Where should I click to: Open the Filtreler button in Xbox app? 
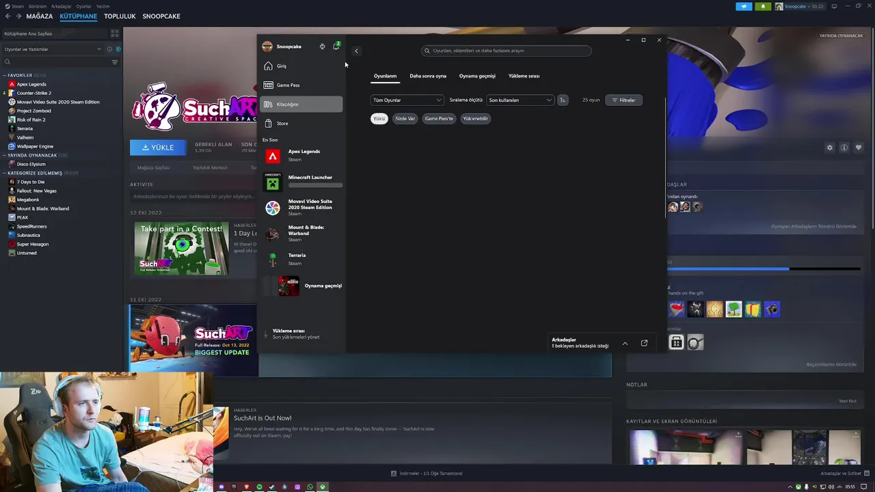[624, 100]
